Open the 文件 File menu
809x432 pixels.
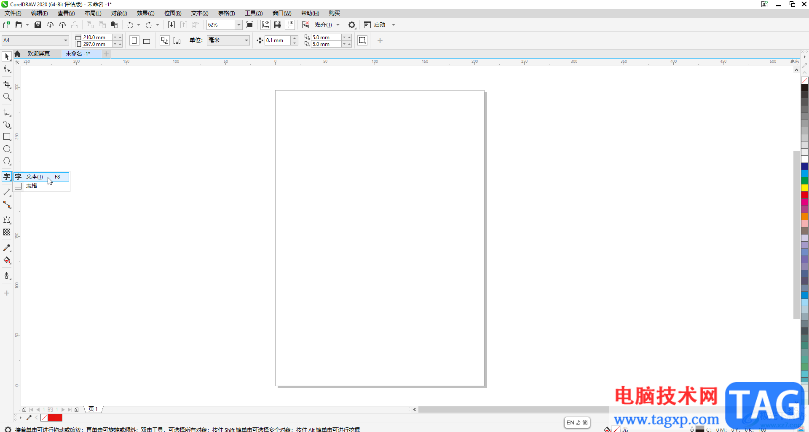tap(13, 13)
